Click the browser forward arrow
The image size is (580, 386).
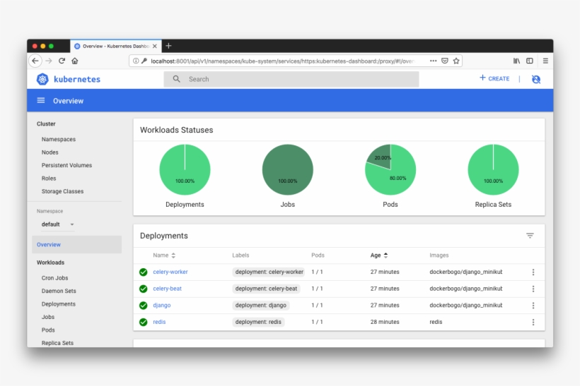click(x=49, y=61)
